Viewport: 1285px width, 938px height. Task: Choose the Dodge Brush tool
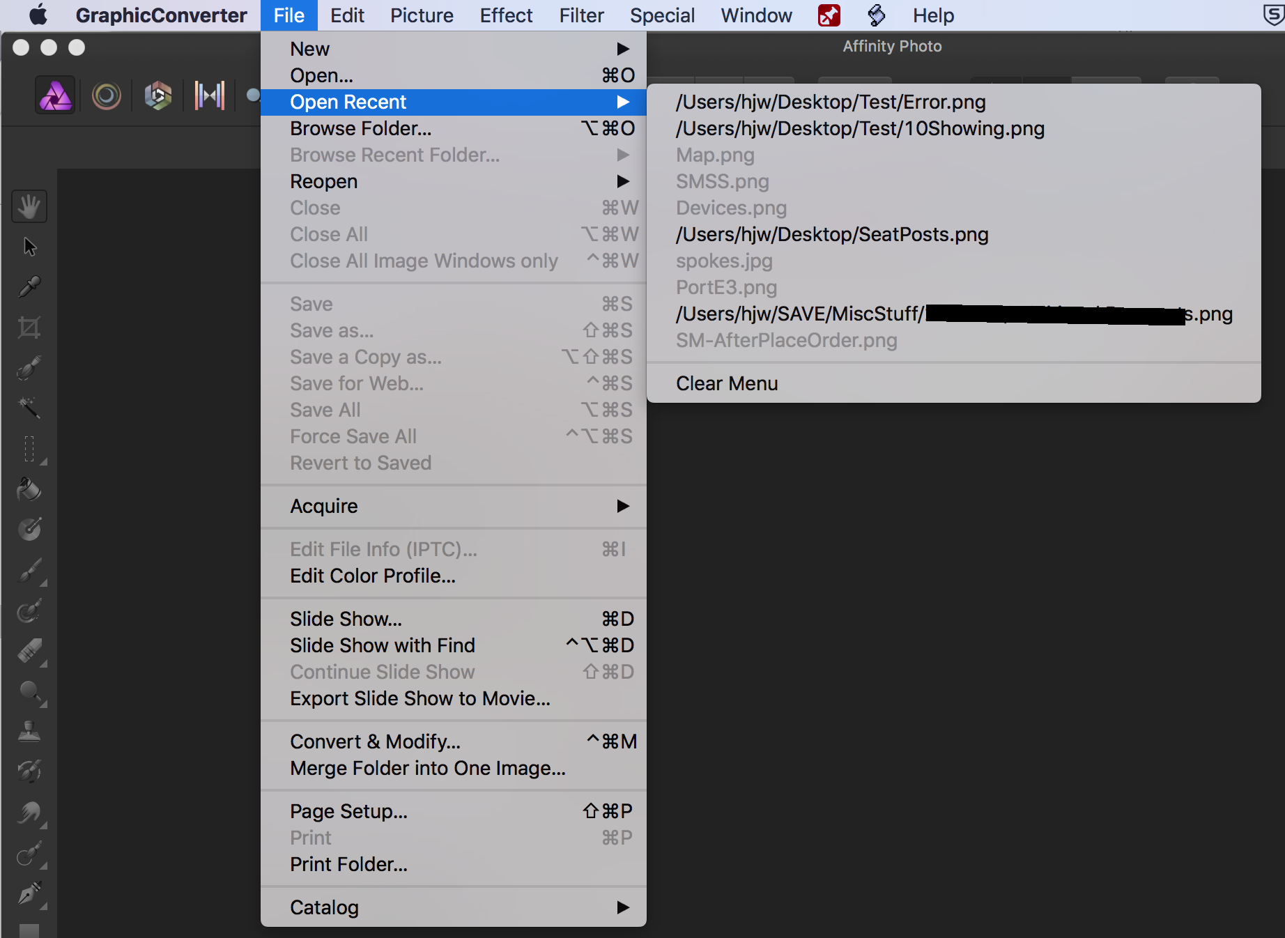pyautogui.click(x=29, y=692)
